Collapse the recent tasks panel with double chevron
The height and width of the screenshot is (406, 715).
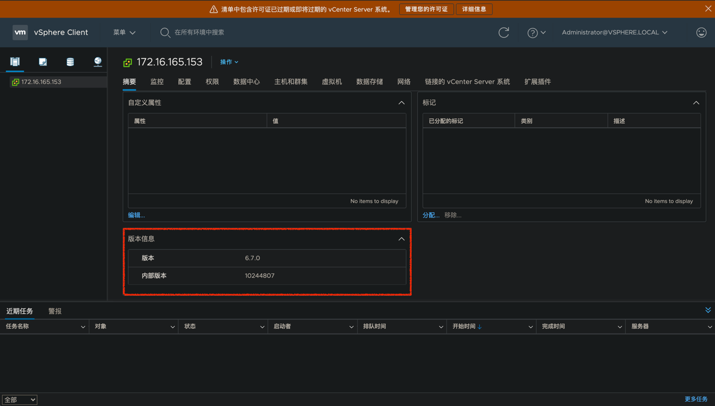708,310
